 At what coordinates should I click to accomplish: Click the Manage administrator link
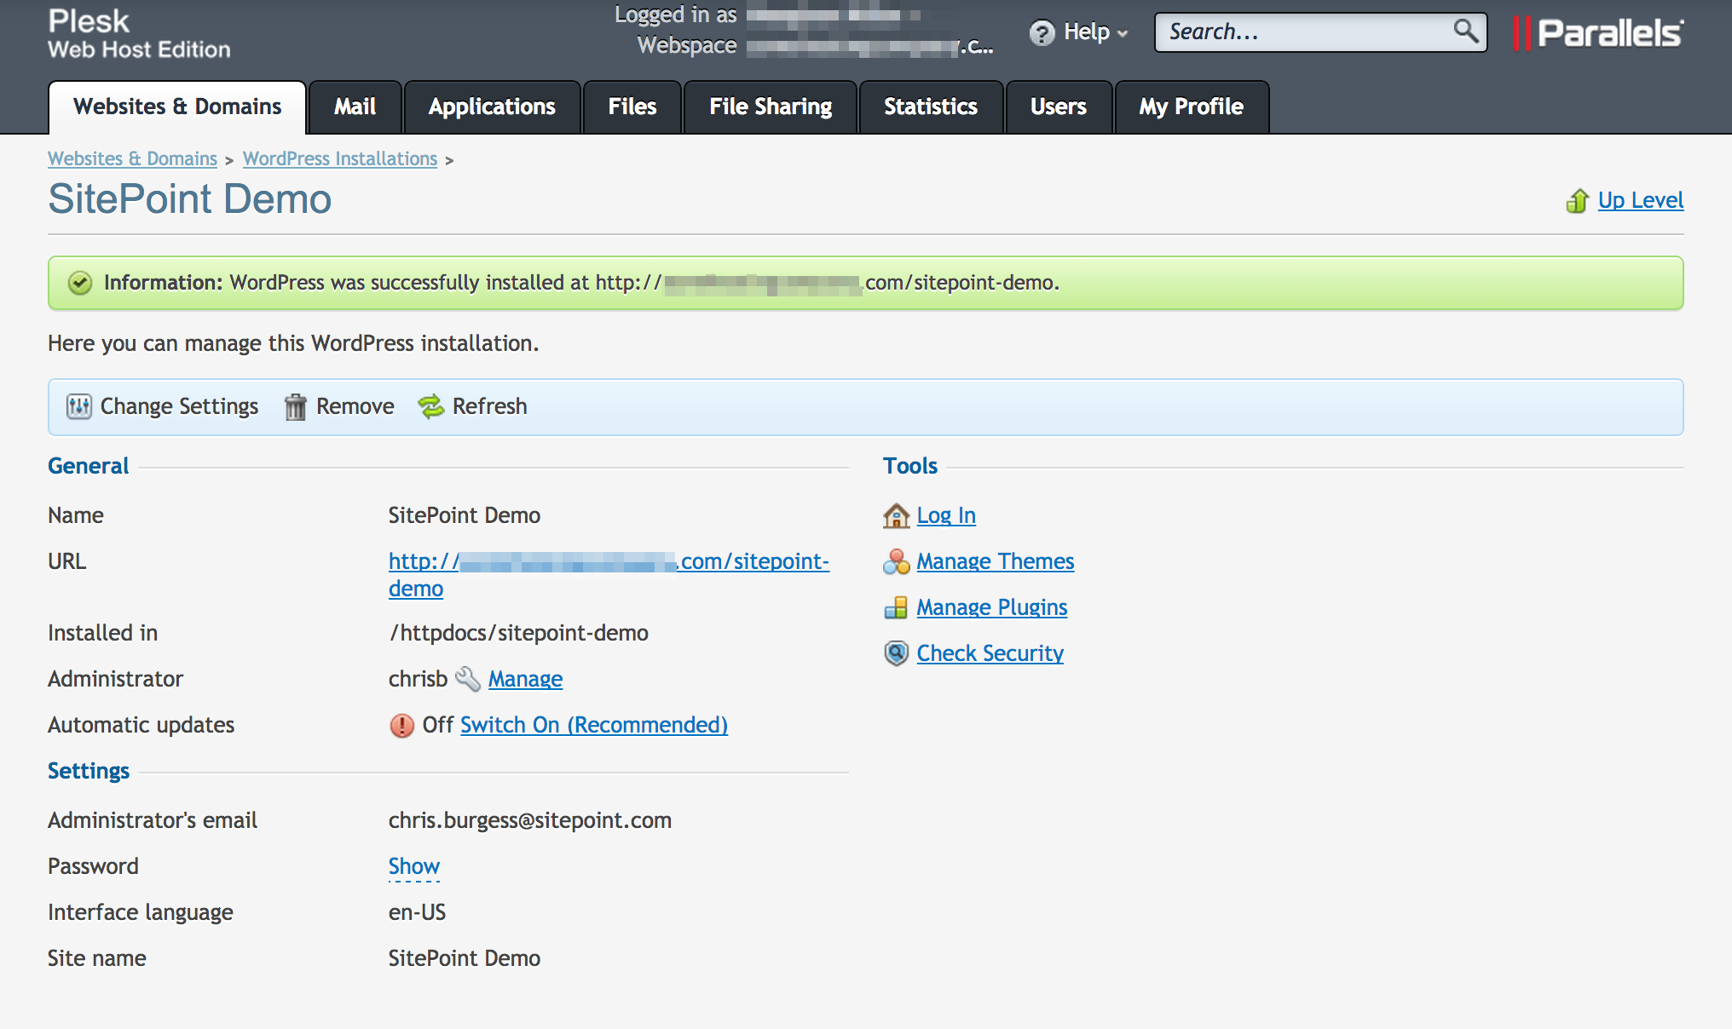point(524,679)
